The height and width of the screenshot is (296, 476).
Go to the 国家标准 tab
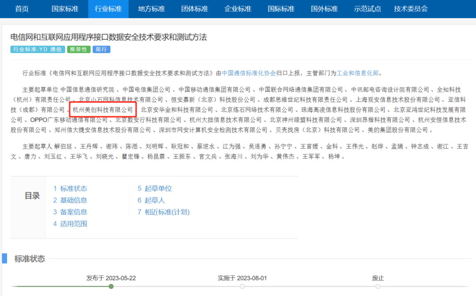click(65, 9)
